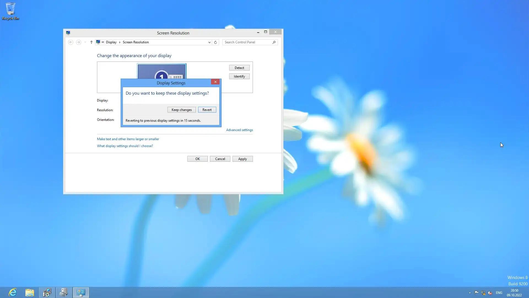Open the Advanced settings link
The height and width of the screenshot is (298, 529).
[239, 130]
